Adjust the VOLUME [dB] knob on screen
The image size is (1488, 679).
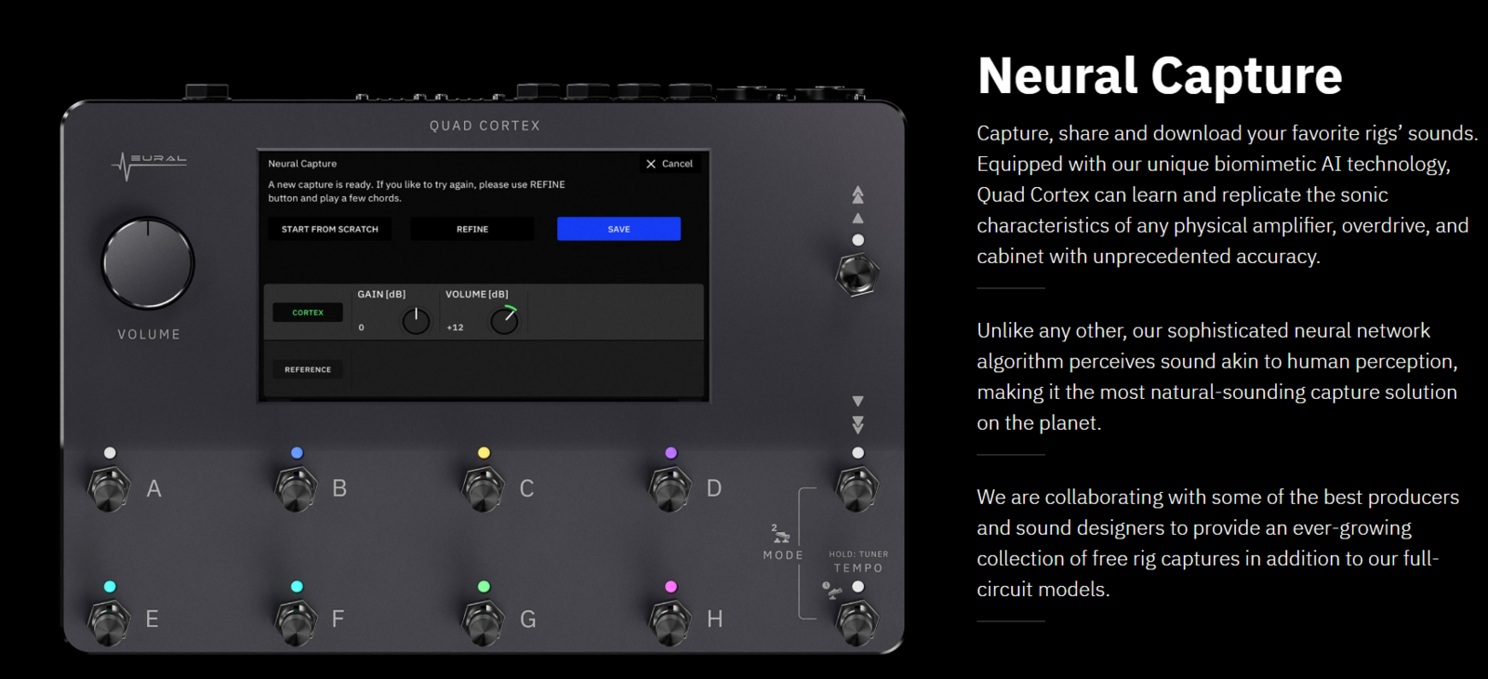504,320
